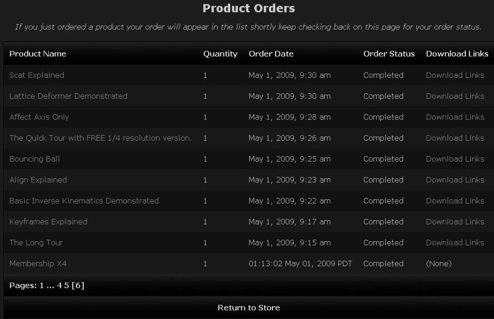494x319 pixels.
Task: Select the Lattice Deformer Demonstrated product
Action: (x=68, y=96)
